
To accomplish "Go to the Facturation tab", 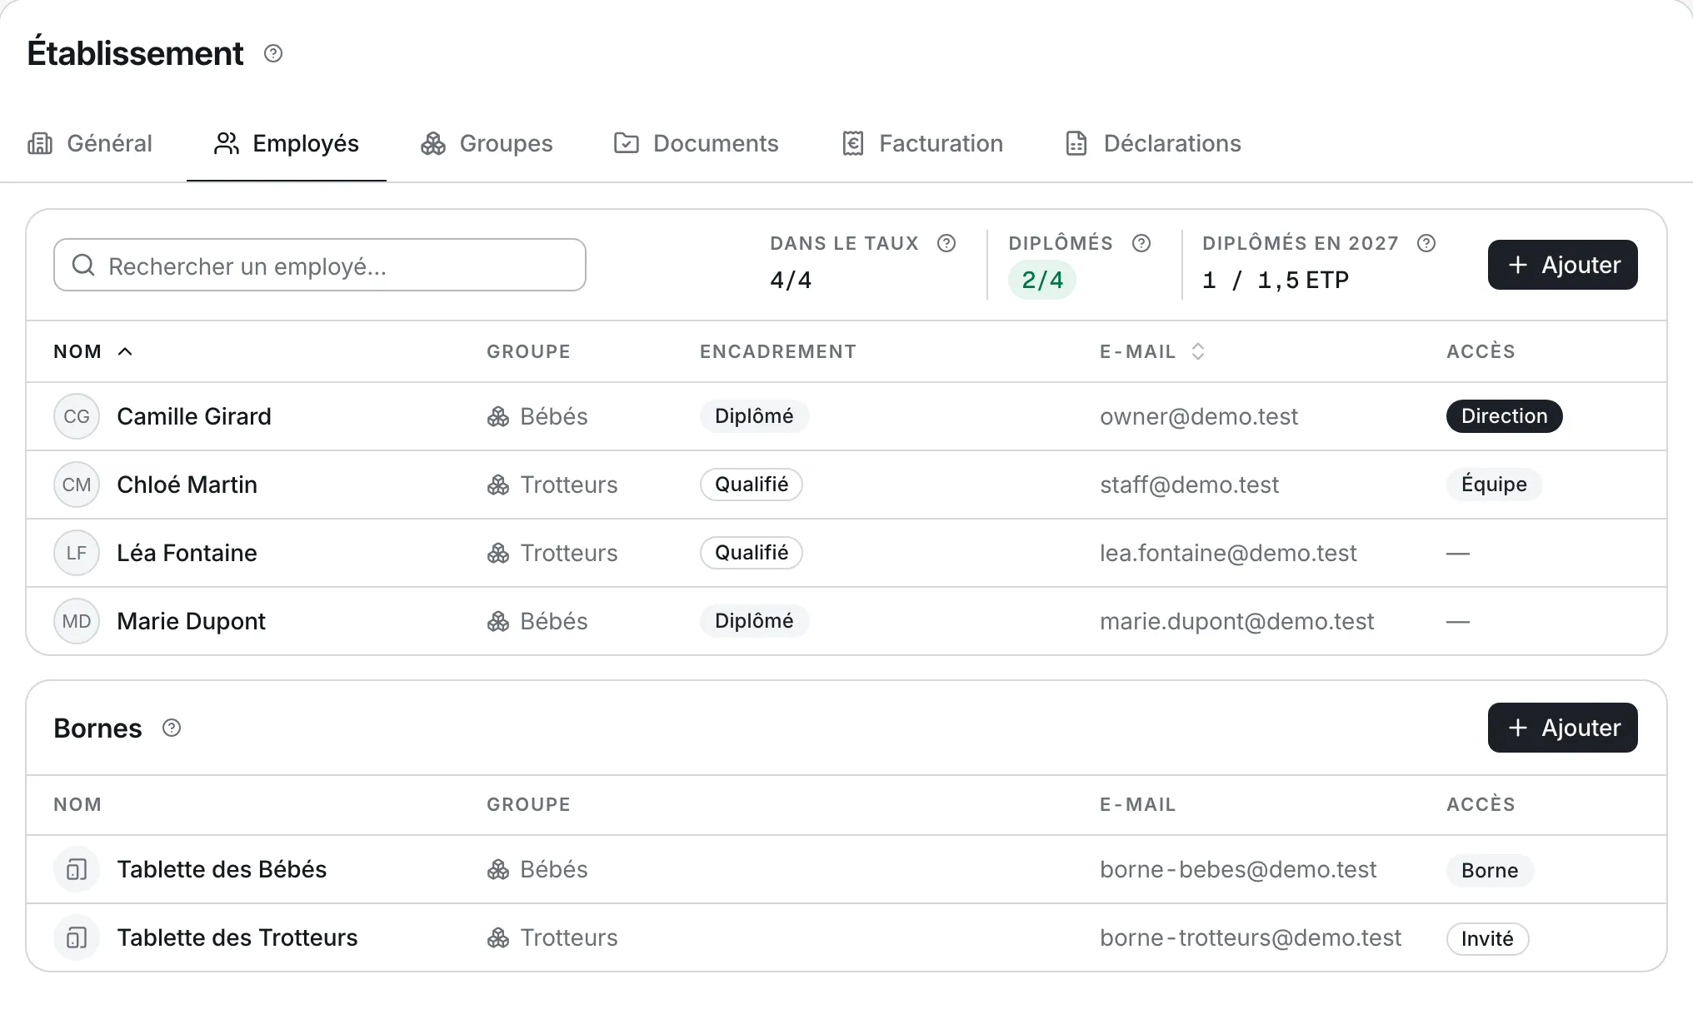I will coord(922,143).
